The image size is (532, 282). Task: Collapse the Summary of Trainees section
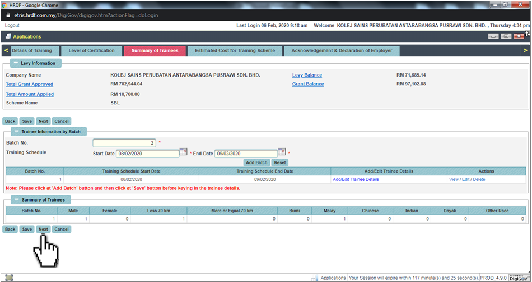17,200
